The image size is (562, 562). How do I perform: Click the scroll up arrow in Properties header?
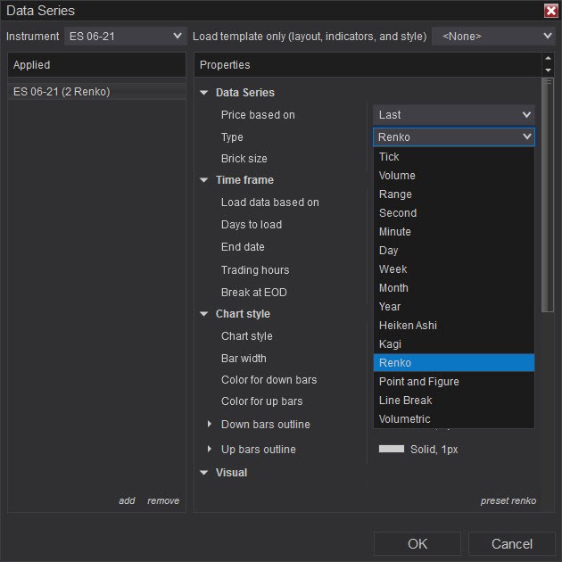pos(548,58)
